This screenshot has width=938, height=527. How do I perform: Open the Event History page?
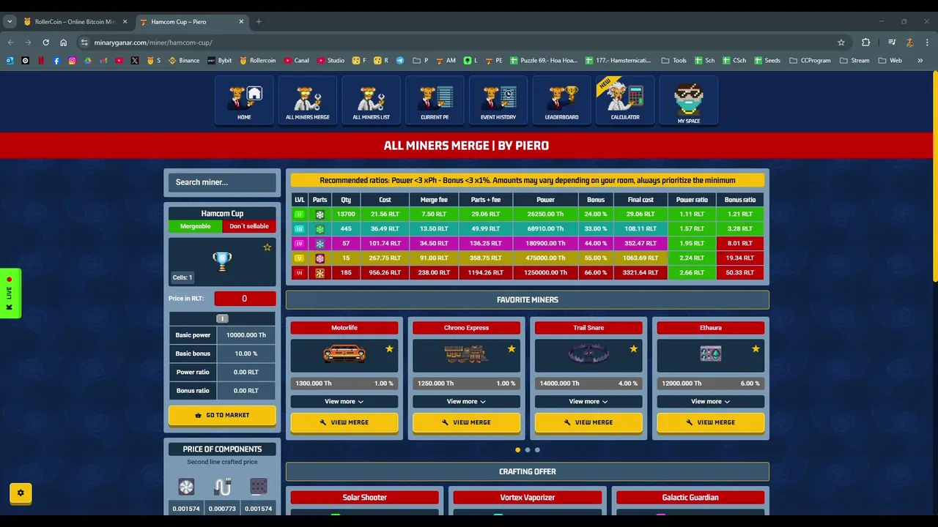[498, 100]
